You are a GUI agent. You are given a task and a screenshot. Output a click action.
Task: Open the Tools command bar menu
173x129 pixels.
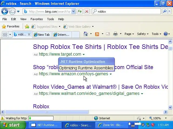click(x=156, y=34)
